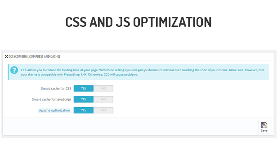Screen dimensions: 277x164
Task: Click the Apache optimization label
Action: [54, 110]
